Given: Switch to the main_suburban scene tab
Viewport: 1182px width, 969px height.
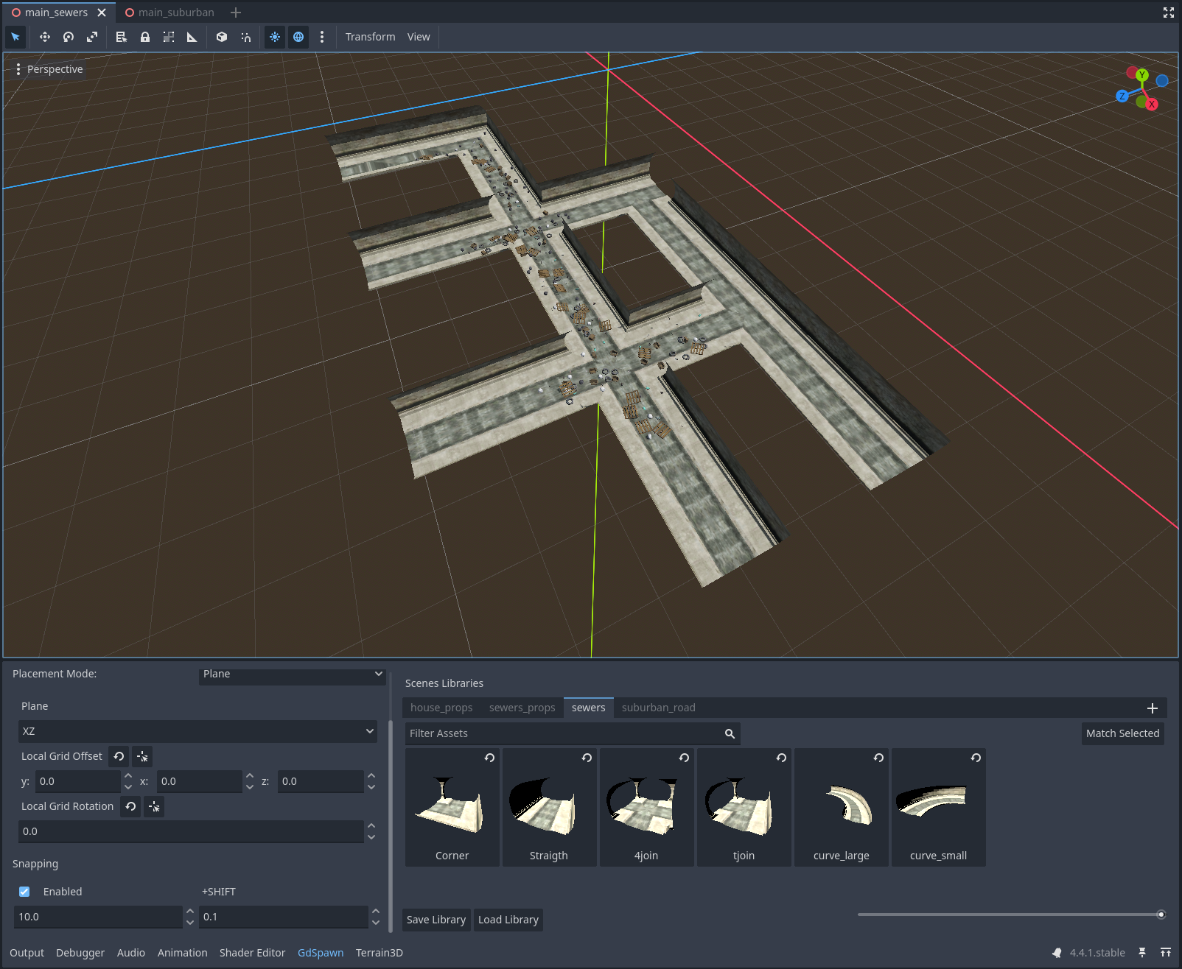Looking at the screenshot, I should pyautogui.click(x=170, y=13).
